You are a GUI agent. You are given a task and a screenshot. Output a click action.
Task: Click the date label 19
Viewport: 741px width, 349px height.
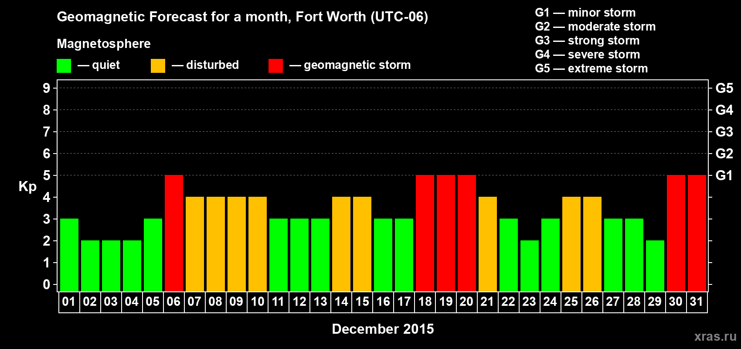pyautogui.click(x=446, y=301)
